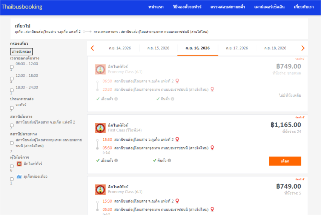
Task: Show earlier dates with left arrow
Action: point(92,48)
